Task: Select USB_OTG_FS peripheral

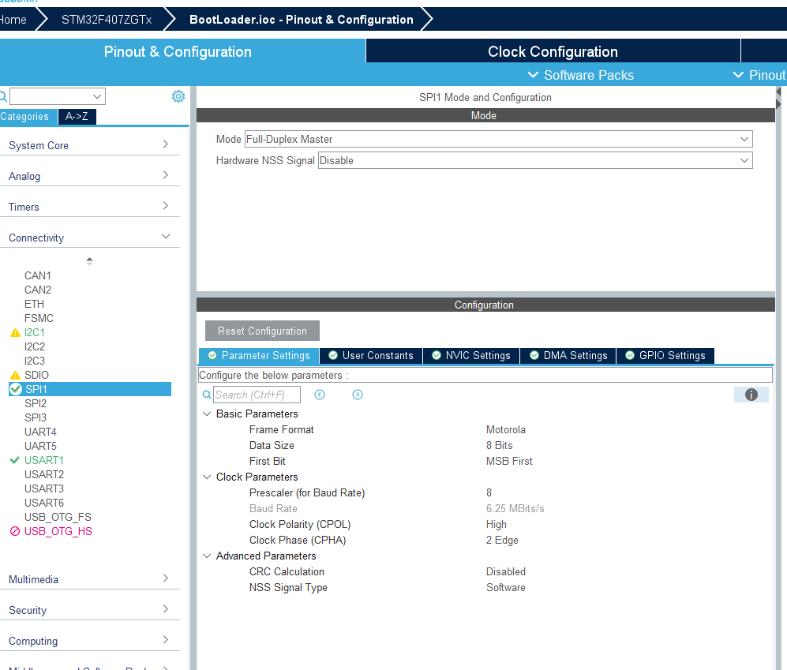Action: point(58,518)
